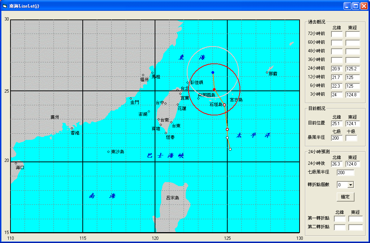Click the red current typhoon position dot

(214, 89)
